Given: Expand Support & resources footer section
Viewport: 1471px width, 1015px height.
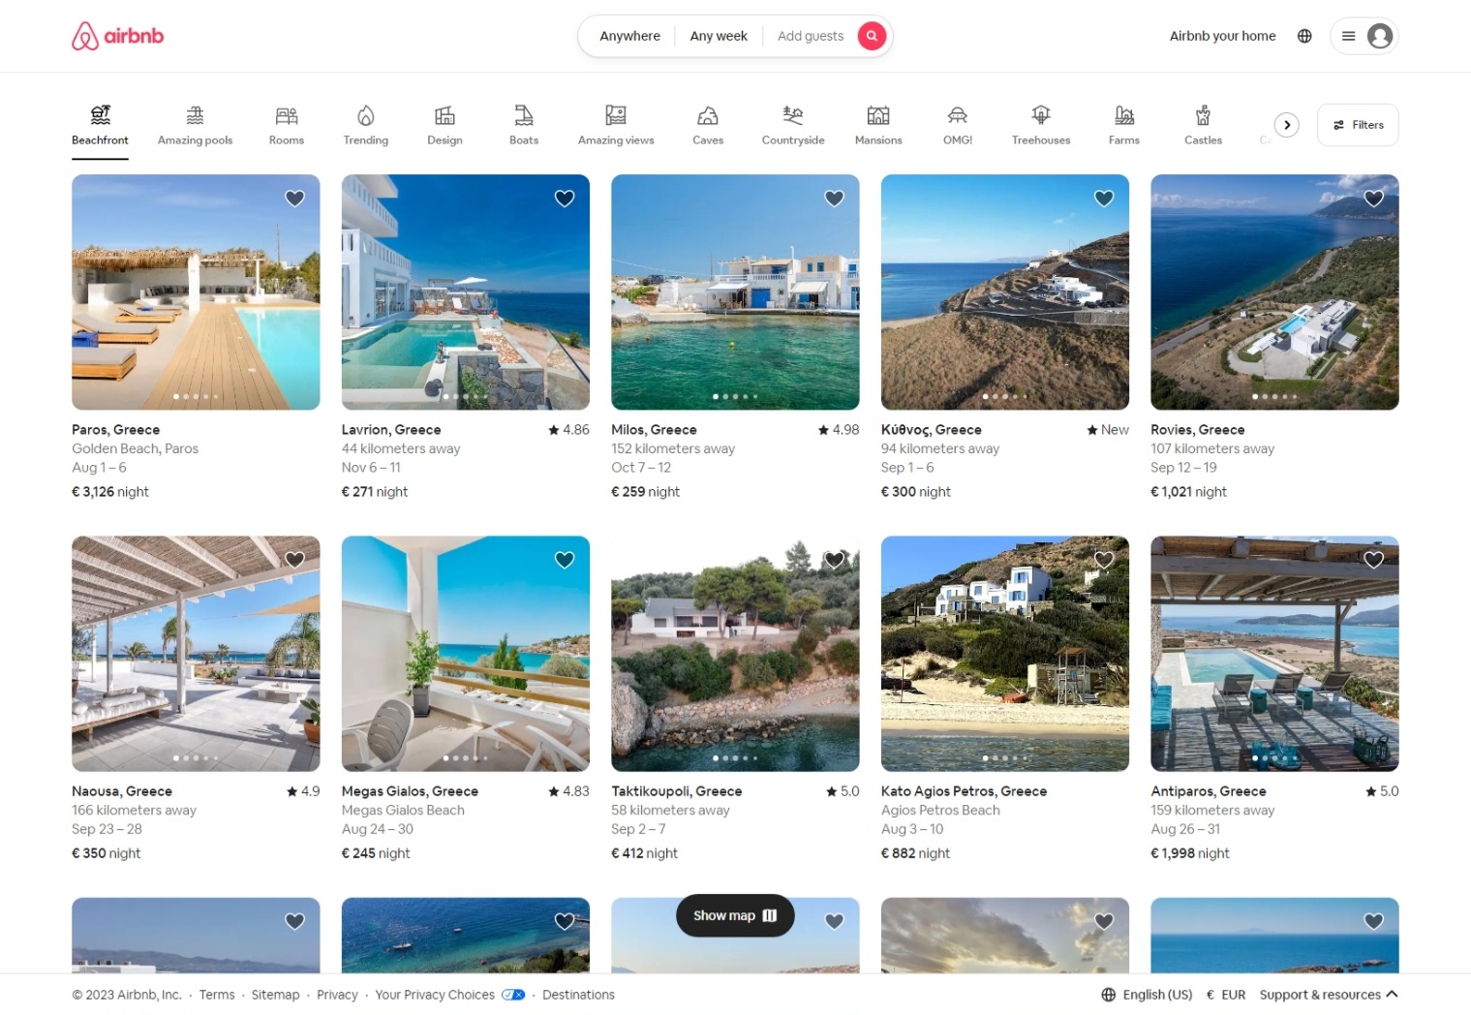Looking at the screenshot, I should pyautogui.click(x=1328, y=995).
